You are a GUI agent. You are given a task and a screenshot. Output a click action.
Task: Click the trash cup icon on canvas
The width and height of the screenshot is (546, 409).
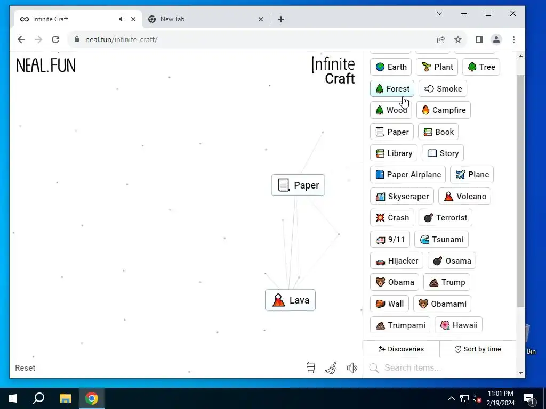point(311,367)
